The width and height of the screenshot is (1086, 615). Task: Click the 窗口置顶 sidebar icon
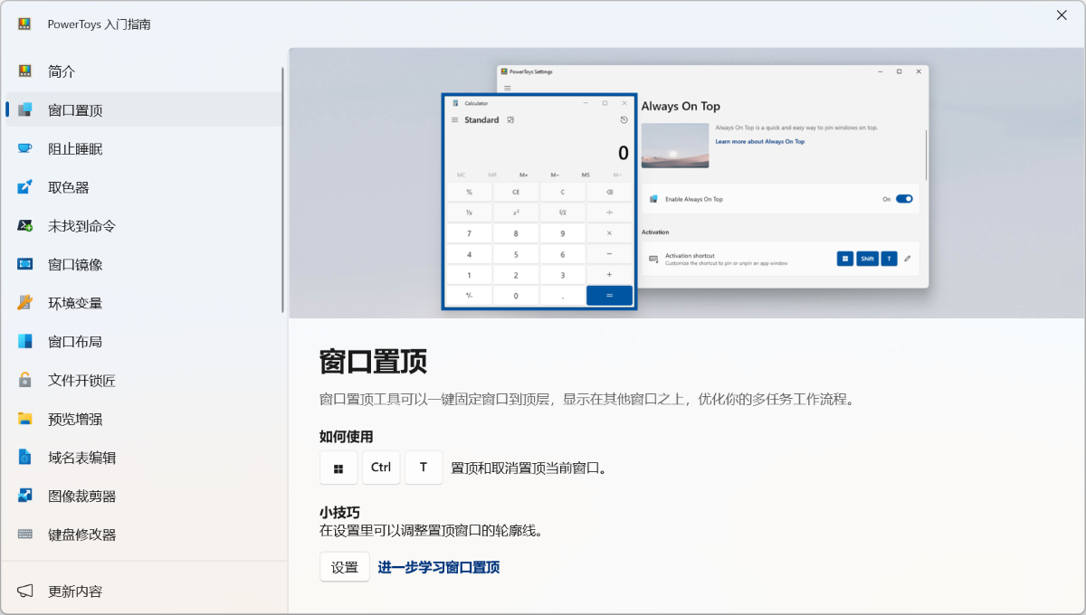click(x=25, y=110)
